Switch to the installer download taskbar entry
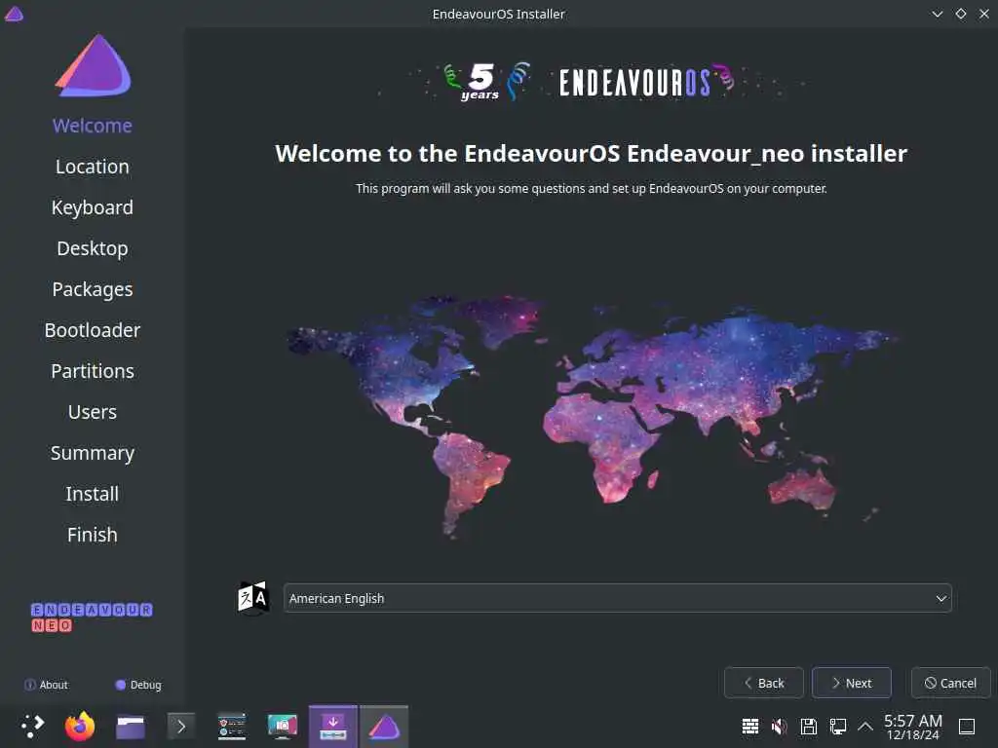998x748 pixels. tap(333, 726)
